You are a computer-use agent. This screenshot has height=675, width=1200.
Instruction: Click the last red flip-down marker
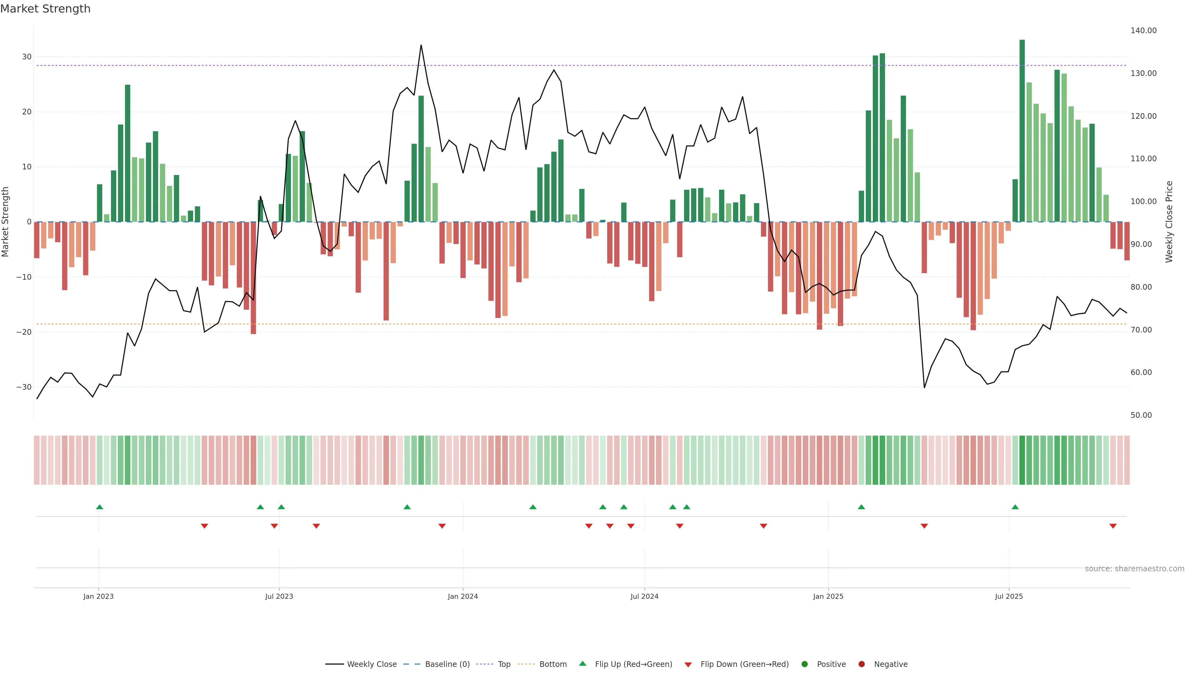[1113, 526]
